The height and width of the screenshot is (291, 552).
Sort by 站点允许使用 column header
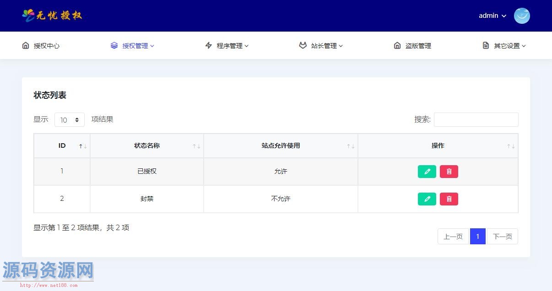point(281,145)
